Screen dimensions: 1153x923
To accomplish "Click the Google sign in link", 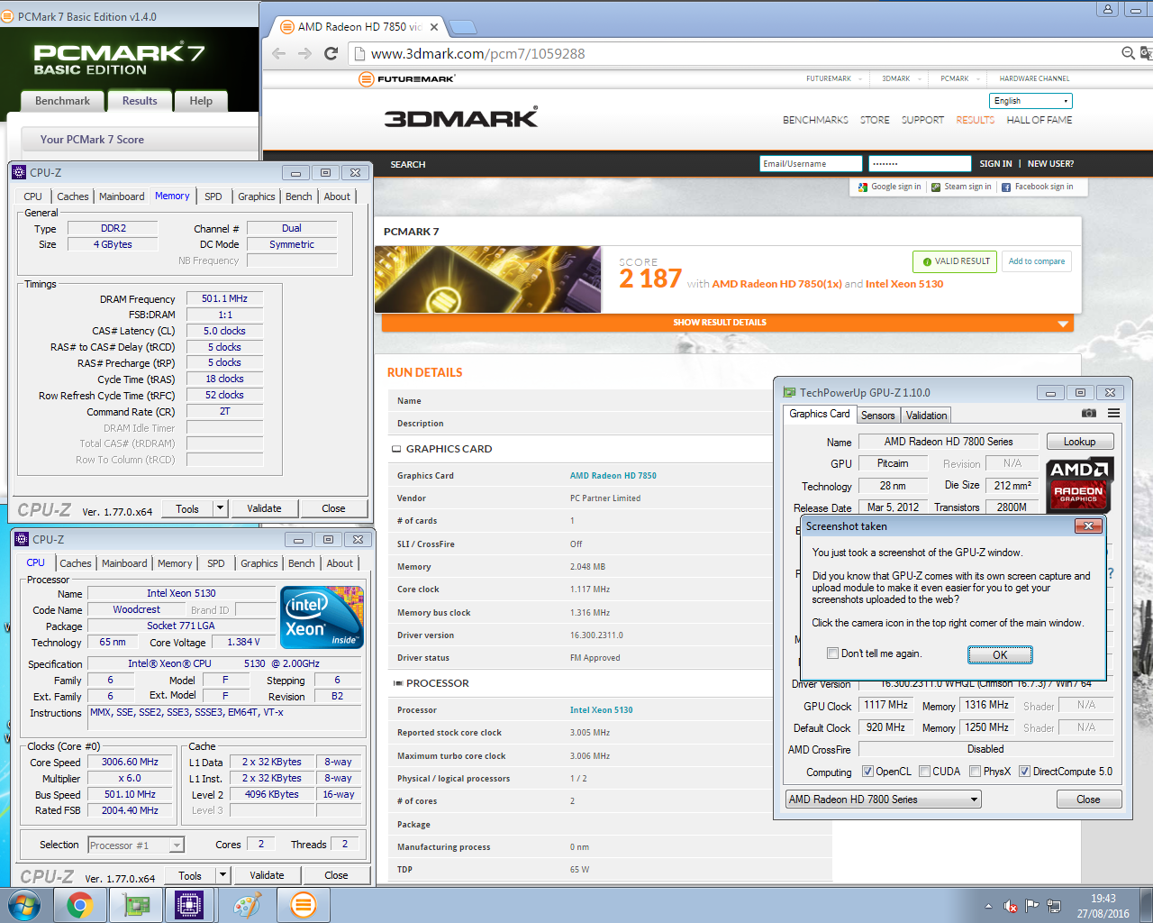I will [x=890, y=187].
